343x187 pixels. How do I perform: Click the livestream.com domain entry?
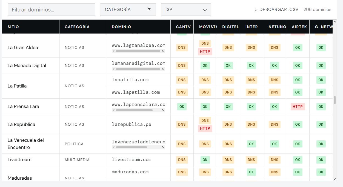[x=132, y=159]
